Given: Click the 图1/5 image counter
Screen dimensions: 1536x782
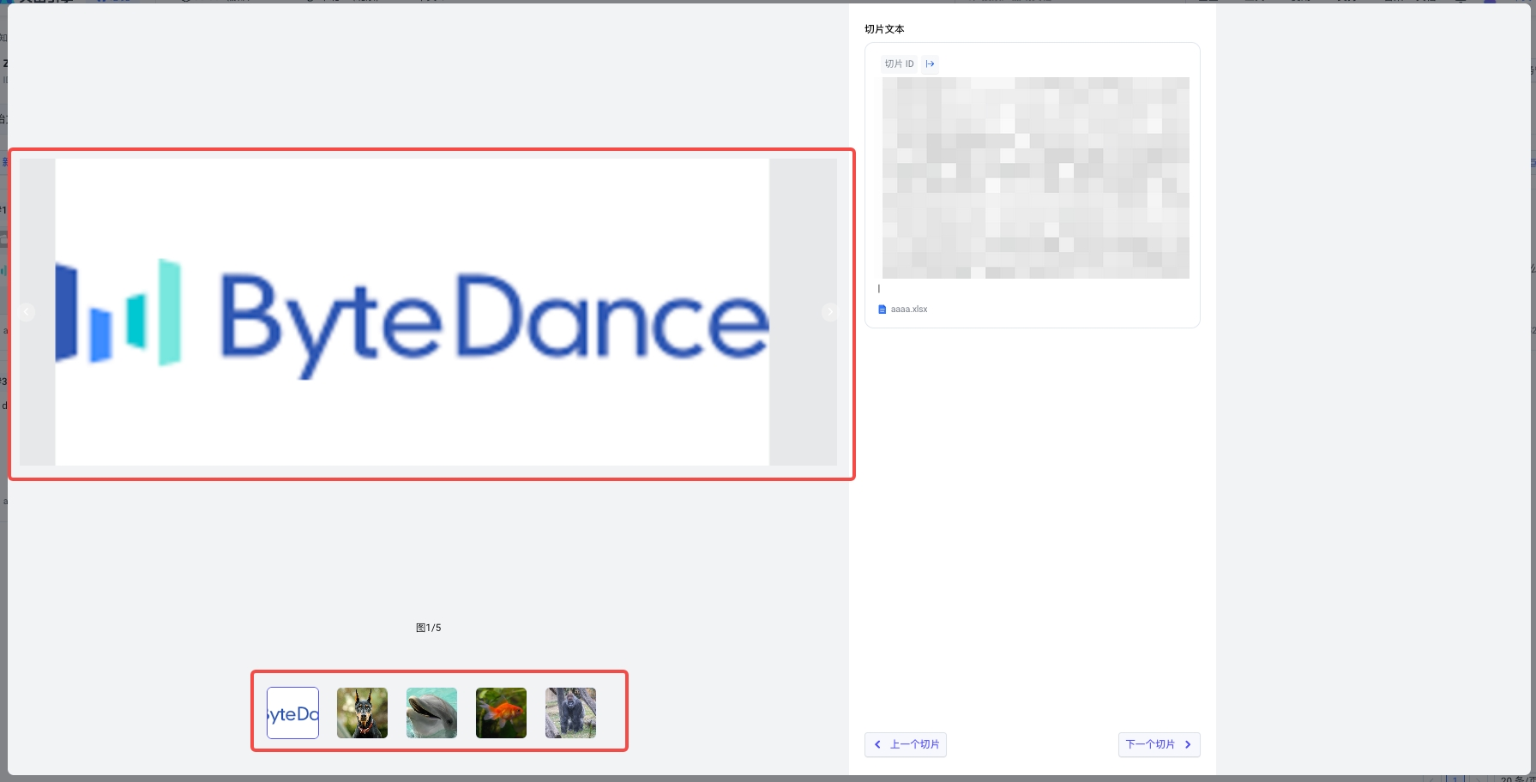Looking at the screenshot, I should (428, 628).
